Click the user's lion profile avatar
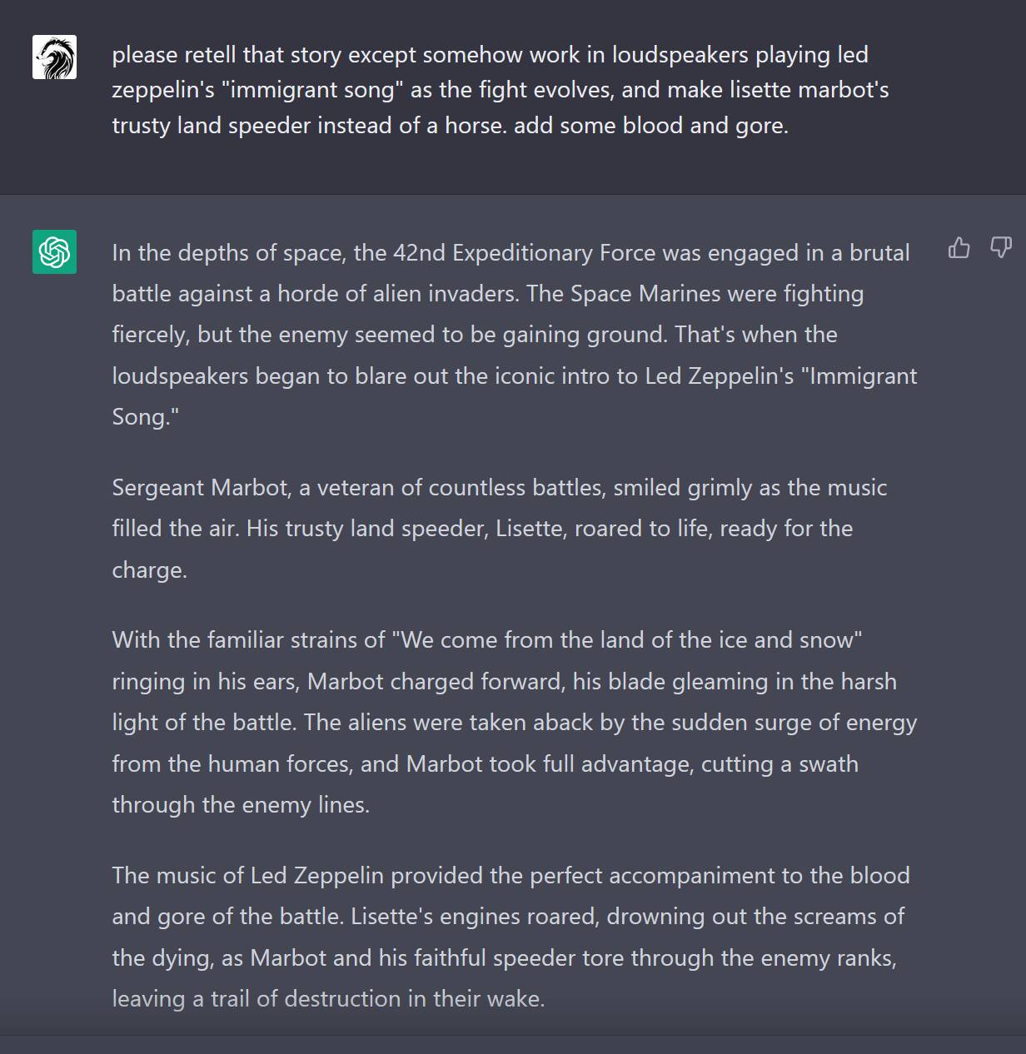Image resolution: width=1026 pixels, height=1054 pixels. [54, 57]
